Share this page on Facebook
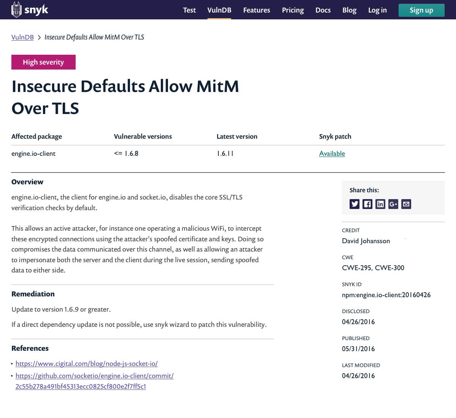 tap(367, 204)
